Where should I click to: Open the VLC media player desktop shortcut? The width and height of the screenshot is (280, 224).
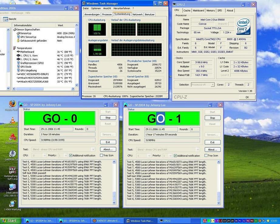pyautogui.click(x=12, y=120)
